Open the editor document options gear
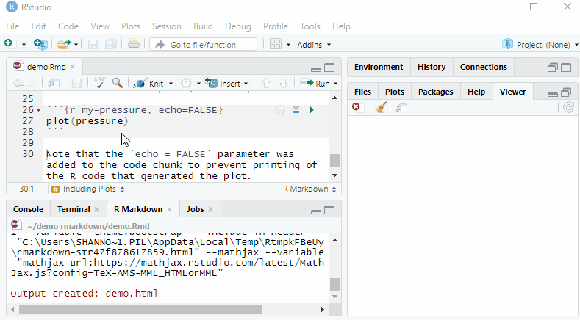This screenshot has width=580, height=320. (186, 83)
